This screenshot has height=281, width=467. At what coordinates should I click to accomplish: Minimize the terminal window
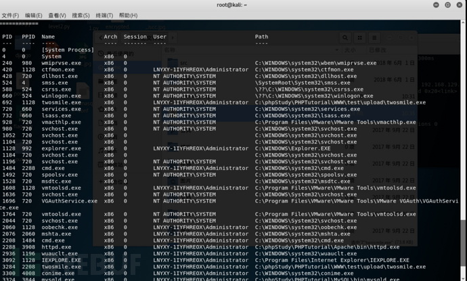[x=436, y=5]
